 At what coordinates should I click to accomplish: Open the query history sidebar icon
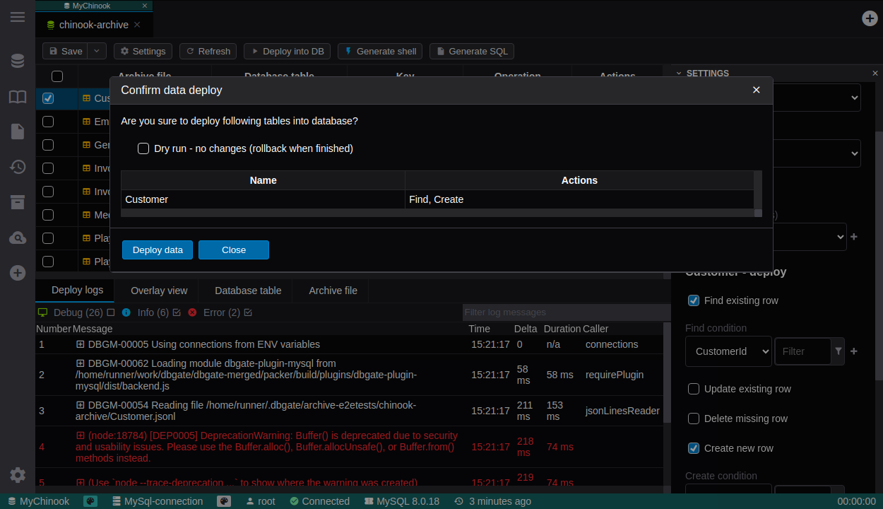pos(18,167)
